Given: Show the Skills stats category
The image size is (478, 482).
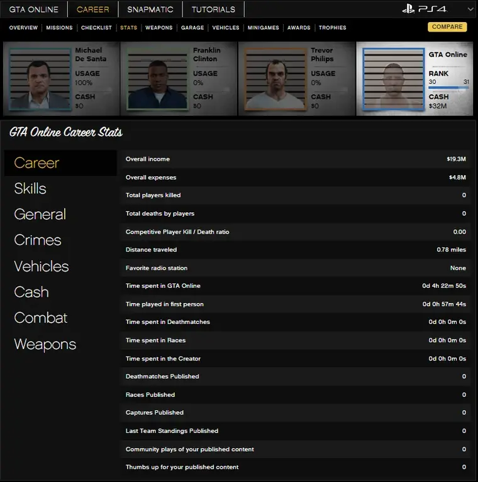Looking at the screenshot, I should [30, 188].
